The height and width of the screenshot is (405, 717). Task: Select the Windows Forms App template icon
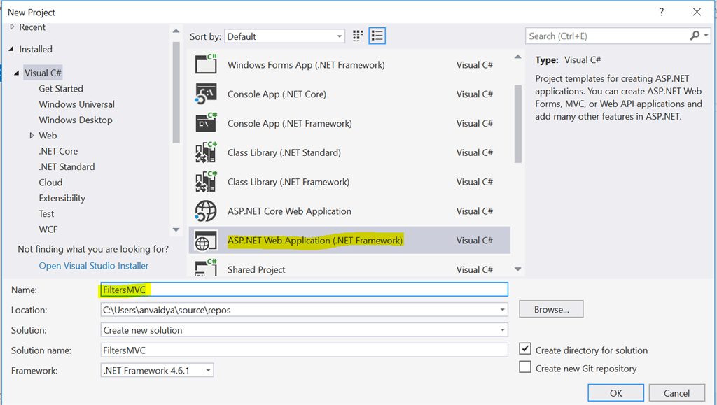pos(207,64)
